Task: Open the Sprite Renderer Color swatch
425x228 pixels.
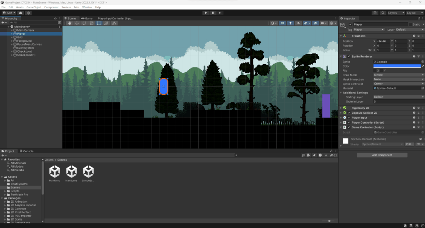Action: coord(397,66)
